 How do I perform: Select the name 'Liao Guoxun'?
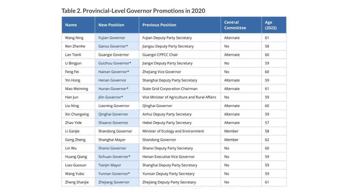pos(76,165)
